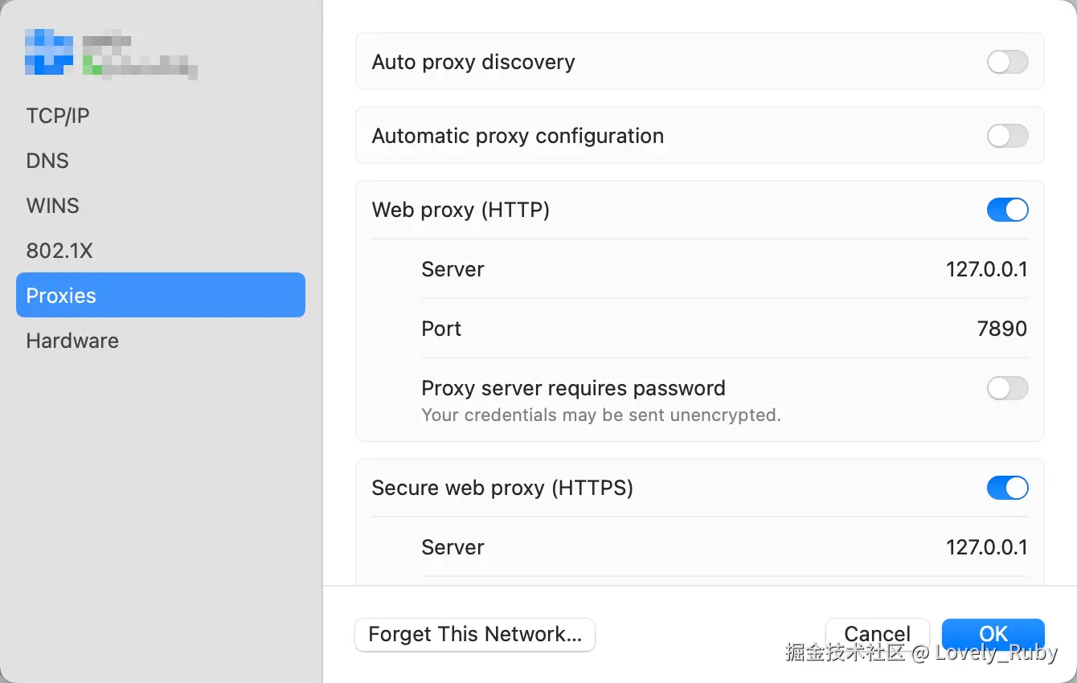Select the WINS sidebar item
The height and width of the screenshot is (683, 1077).
tap(53, 206)
